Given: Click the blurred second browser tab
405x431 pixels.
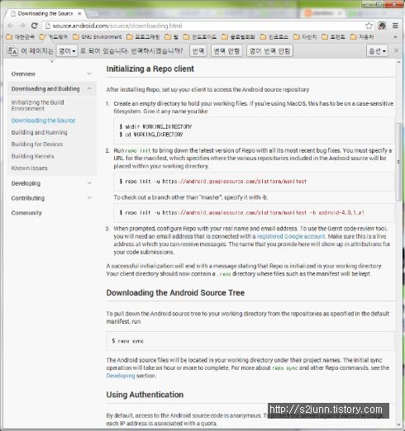Looking at the screenshot, I should pos(324,13).
